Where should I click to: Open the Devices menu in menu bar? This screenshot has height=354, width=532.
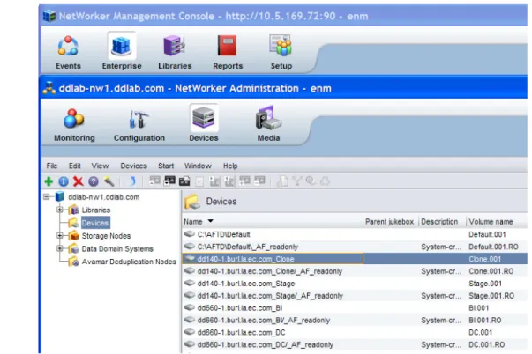pos(134,166)
